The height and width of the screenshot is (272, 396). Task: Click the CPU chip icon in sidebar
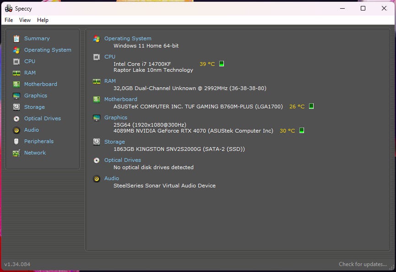(x=16, y=62)
